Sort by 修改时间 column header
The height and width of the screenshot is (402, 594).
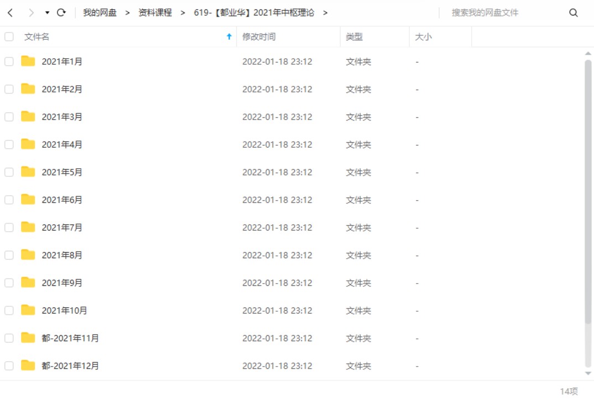(259, 36)
